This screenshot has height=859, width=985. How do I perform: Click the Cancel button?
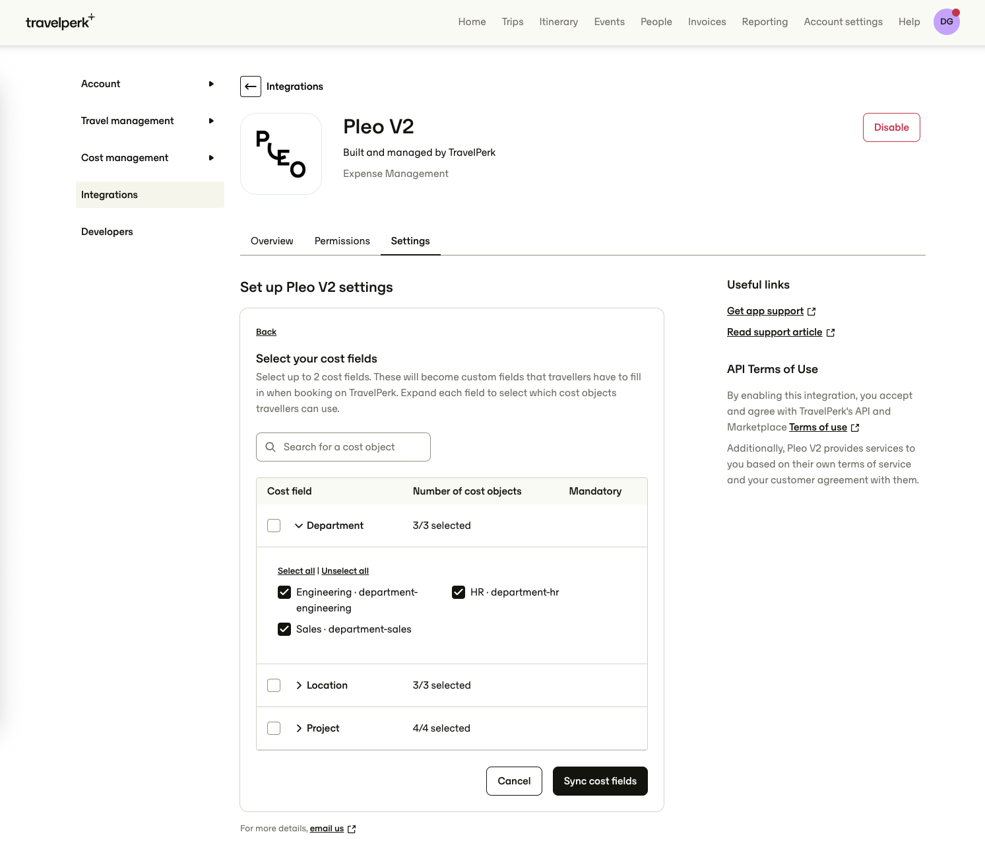[x=514, y=781]
